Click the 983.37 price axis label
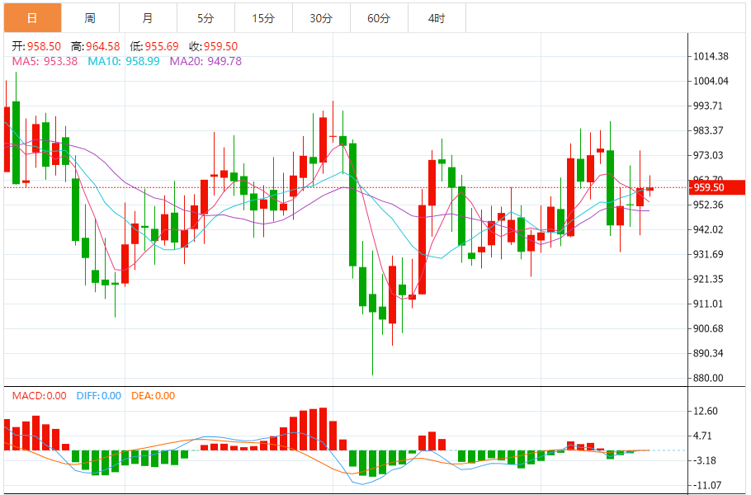Screen dimensions: 751x495 [708, 130]
